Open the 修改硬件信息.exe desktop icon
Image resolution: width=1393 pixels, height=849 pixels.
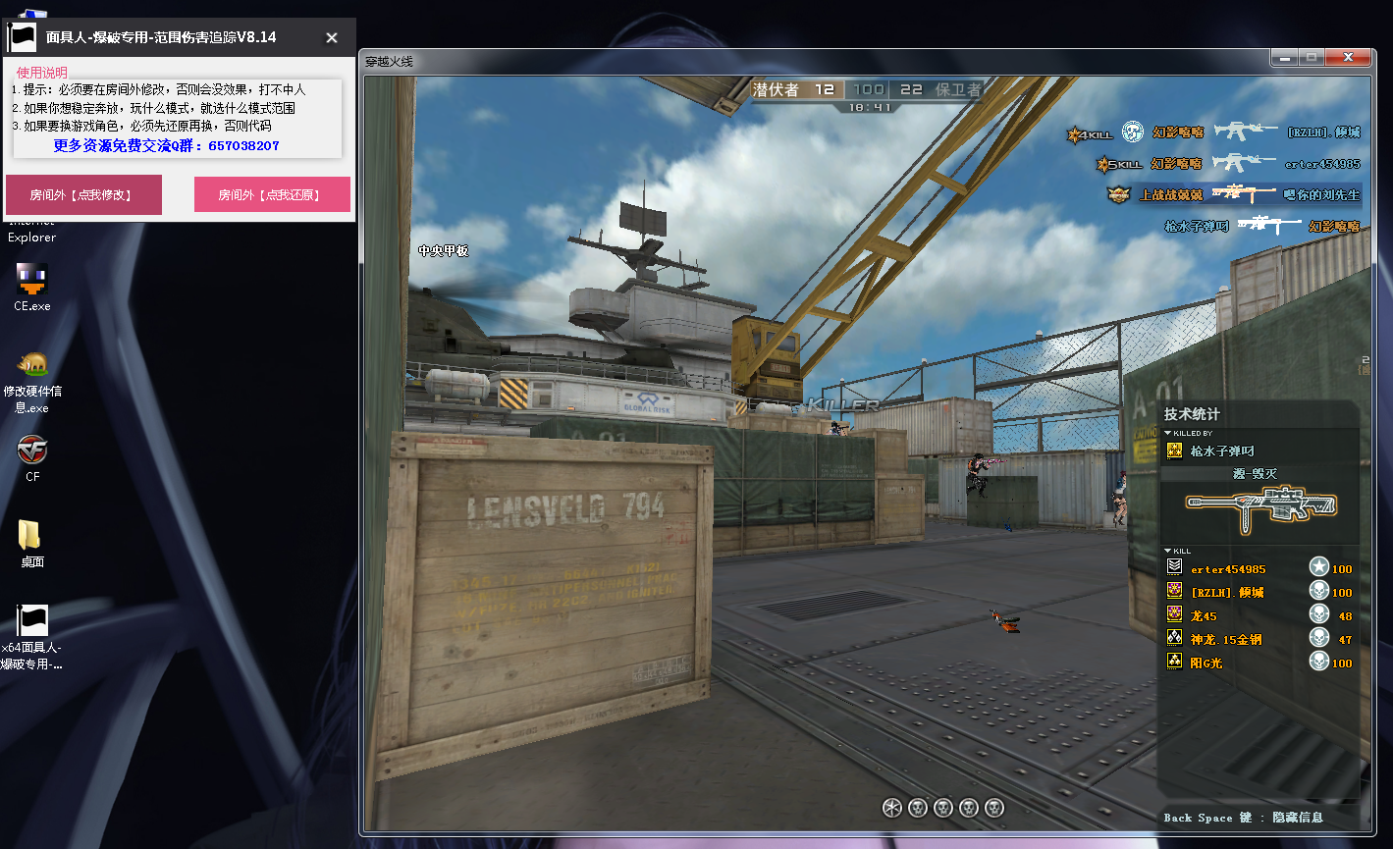[x=32, y=365]
